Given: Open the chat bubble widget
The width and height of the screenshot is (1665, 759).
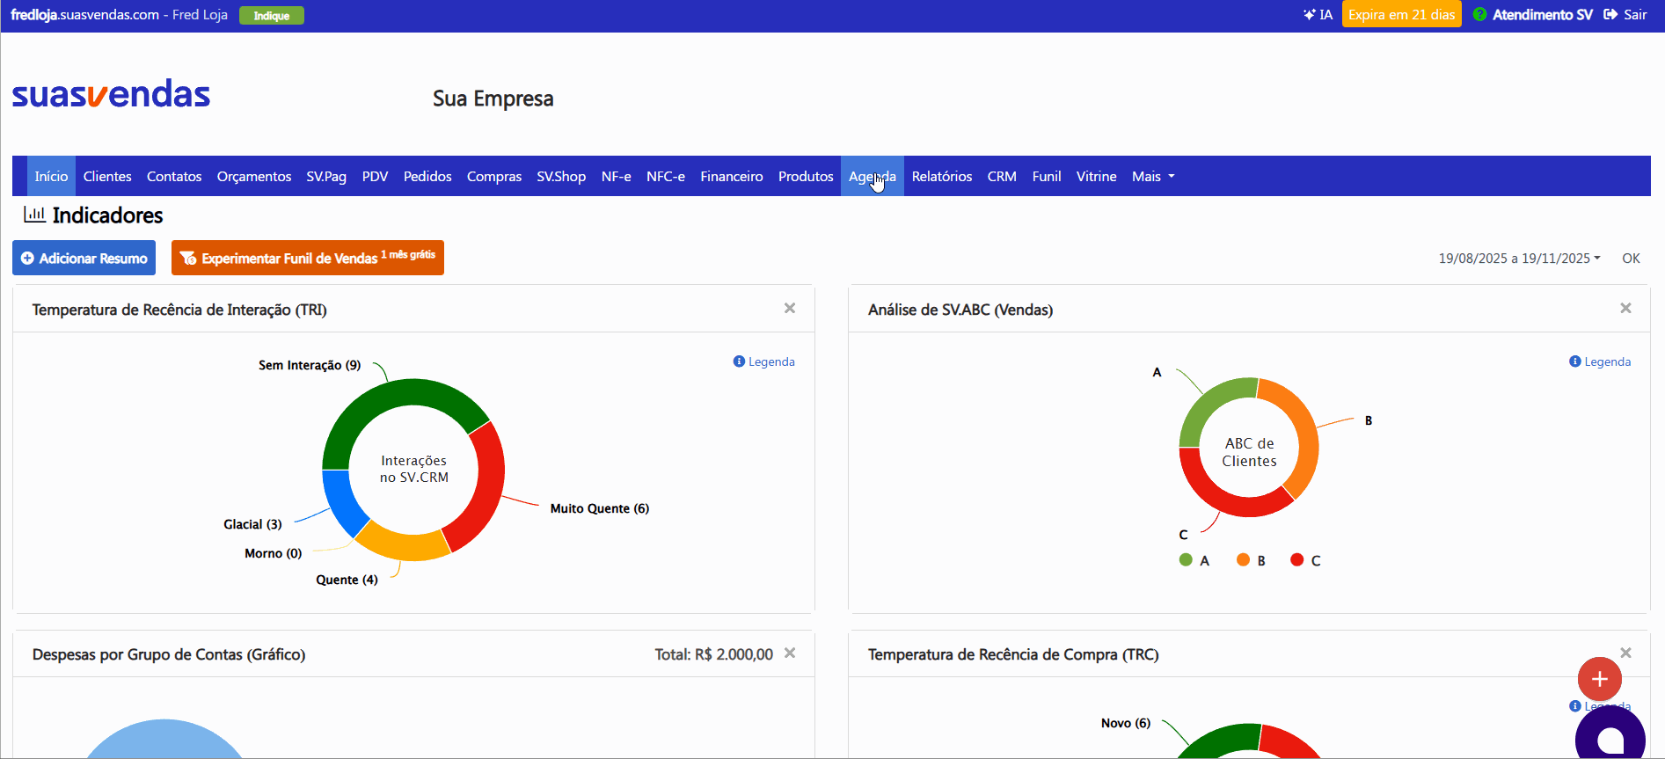Looking at the screenshot, I should click(x=1610, y=734).
